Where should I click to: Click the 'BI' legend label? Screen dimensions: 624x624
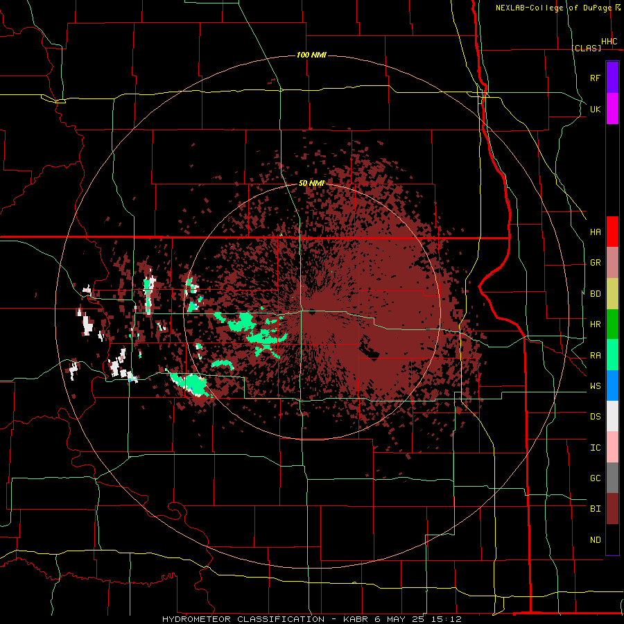(x=595, y=509)
